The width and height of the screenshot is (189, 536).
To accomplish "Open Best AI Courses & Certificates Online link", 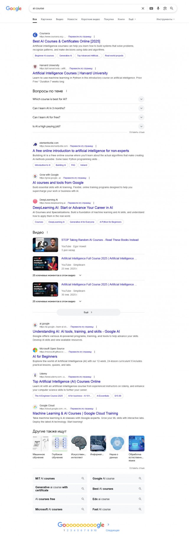I will [x=66, y=41].
